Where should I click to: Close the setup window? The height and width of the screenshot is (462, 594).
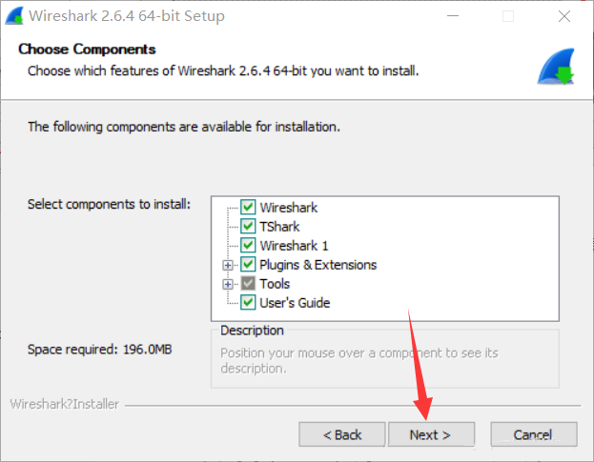564,16
